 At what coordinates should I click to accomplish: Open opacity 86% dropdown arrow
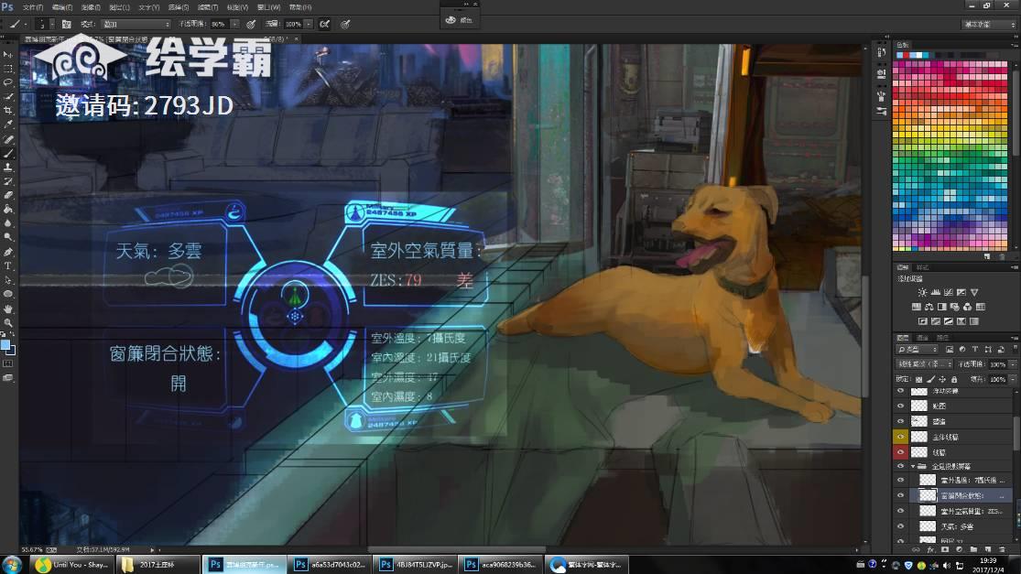[234, 24]
